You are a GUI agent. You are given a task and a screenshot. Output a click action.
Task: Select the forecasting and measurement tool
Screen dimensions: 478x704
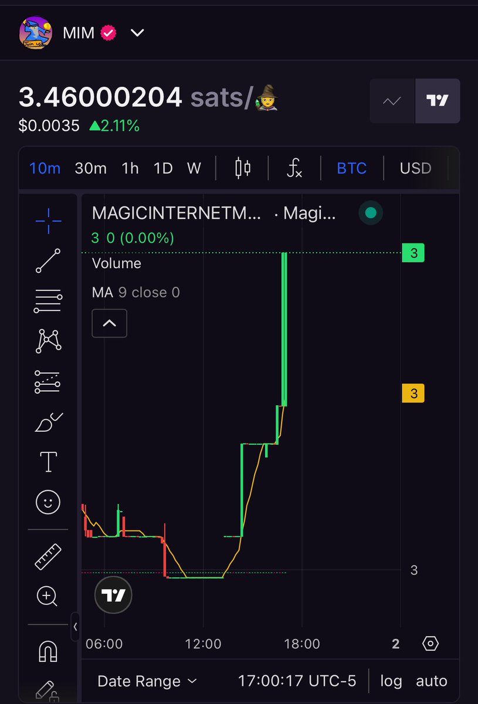click(x=48, y=381)
